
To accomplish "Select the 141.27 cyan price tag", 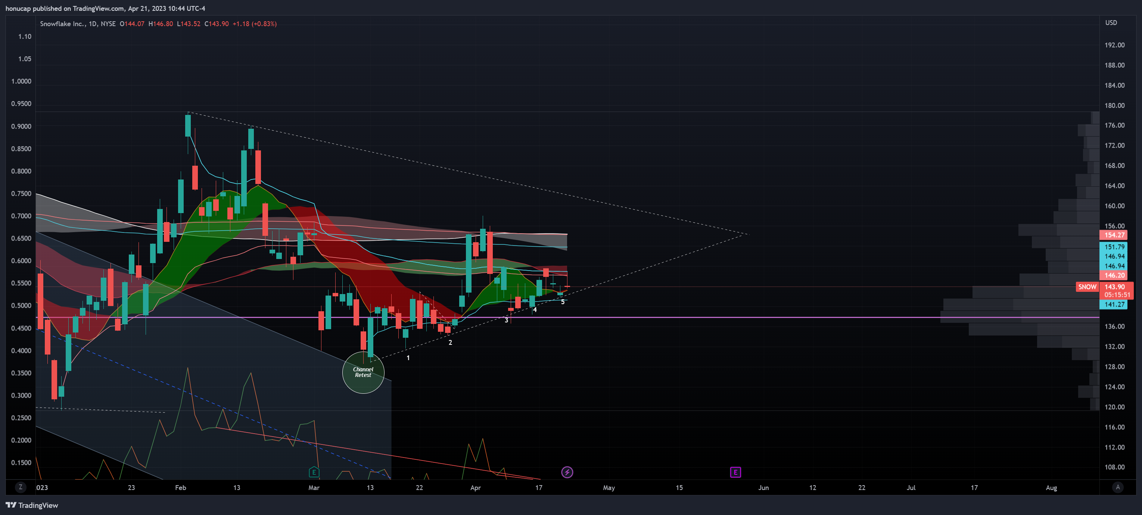I will [x=1114, y=305].
